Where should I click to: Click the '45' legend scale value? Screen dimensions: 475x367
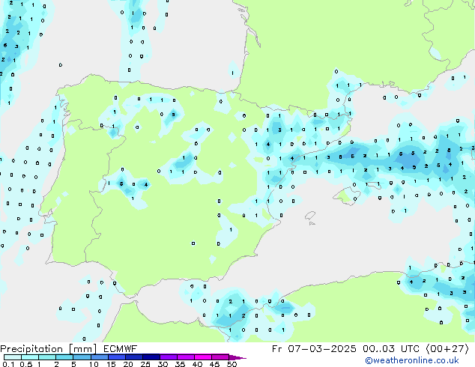(x=214, y=364)
